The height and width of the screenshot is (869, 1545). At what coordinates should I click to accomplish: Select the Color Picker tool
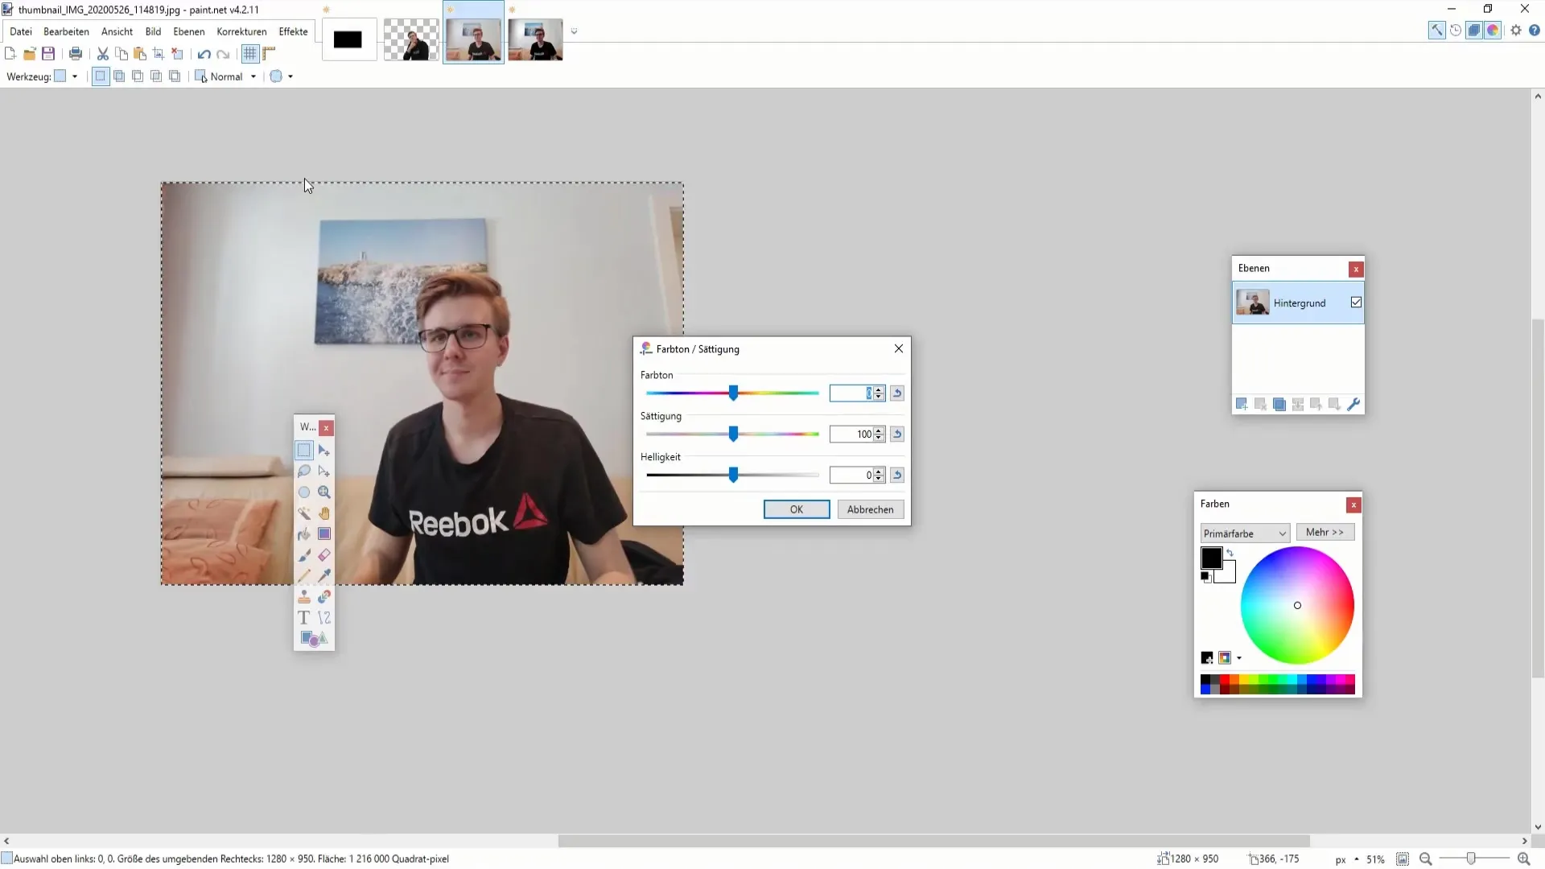323,575
